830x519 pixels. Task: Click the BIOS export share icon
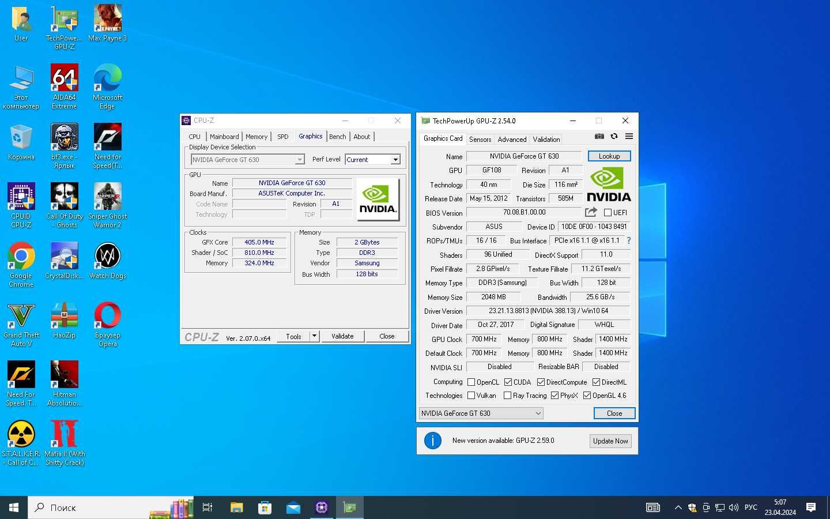pos(591,212)
